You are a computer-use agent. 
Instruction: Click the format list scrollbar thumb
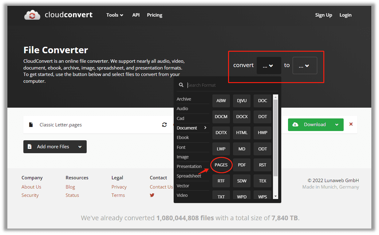tap(275, 138)
